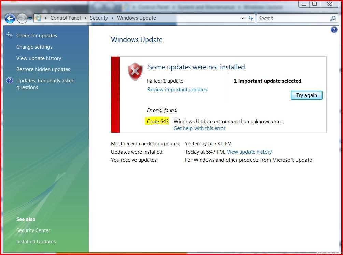343x255 pixels.
Task: Click the Windows Update page title
Action: tap(137, 40)
